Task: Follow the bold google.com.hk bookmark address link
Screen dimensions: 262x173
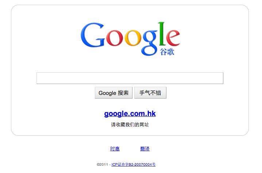Action: coord(130,114)
